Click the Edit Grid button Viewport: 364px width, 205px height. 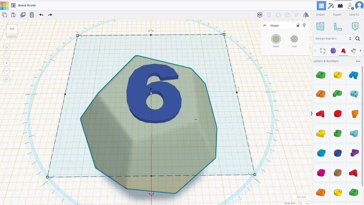tap(301, 197)
